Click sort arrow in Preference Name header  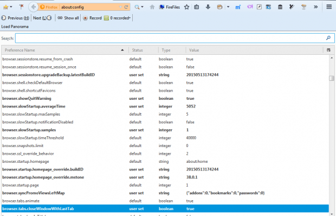pos(122,50)
